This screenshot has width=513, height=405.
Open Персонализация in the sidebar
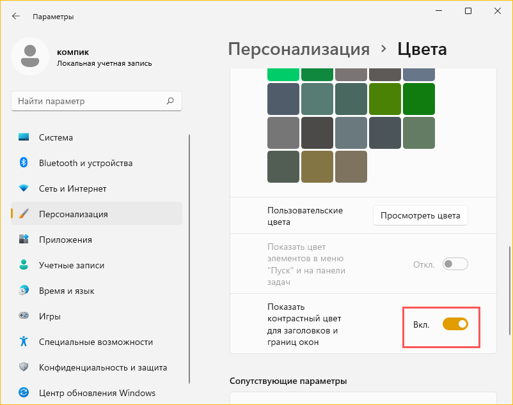97,213
